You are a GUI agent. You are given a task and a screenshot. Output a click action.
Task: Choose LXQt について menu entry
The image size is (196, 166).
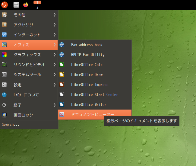tap(29, 95)
